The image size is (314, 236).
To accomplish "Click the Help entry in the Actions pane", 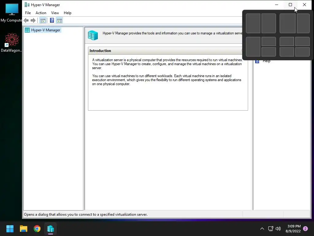I will 266,61.
